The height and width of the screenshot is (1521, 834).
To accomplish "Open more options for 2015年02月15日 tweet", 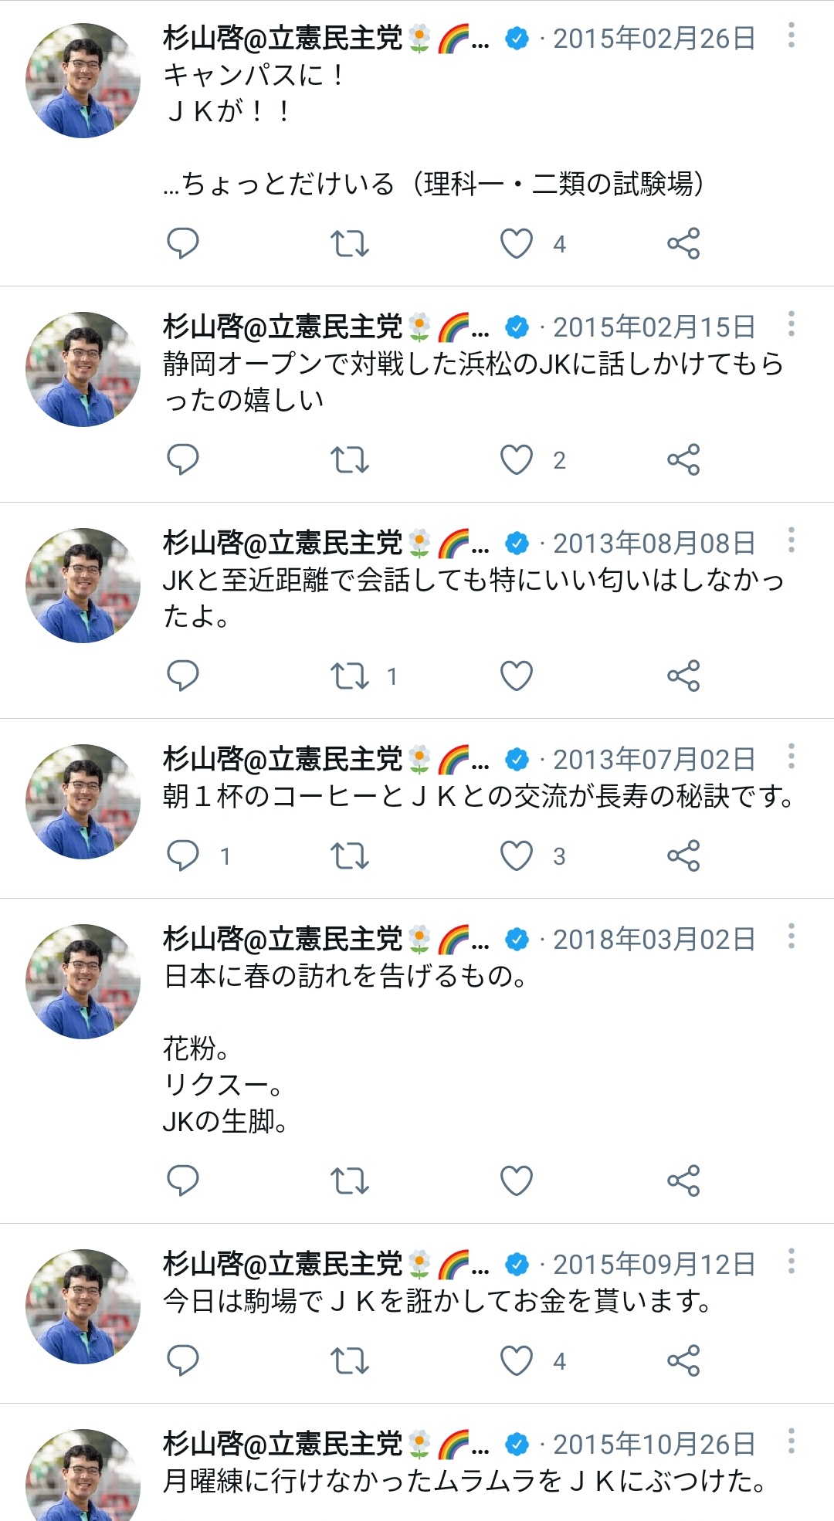I will pyautogui.click(x=792, y=324).
